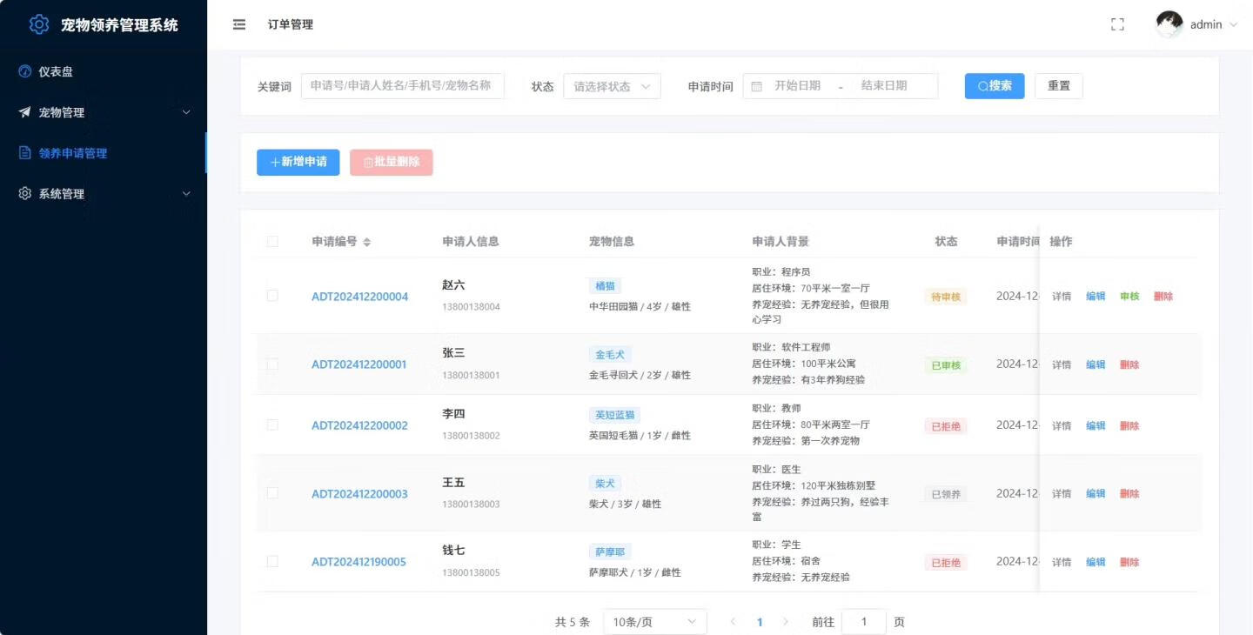
Task: Tick the checkbox for application ADT202412200002
Action: click(x=272, y=425)
